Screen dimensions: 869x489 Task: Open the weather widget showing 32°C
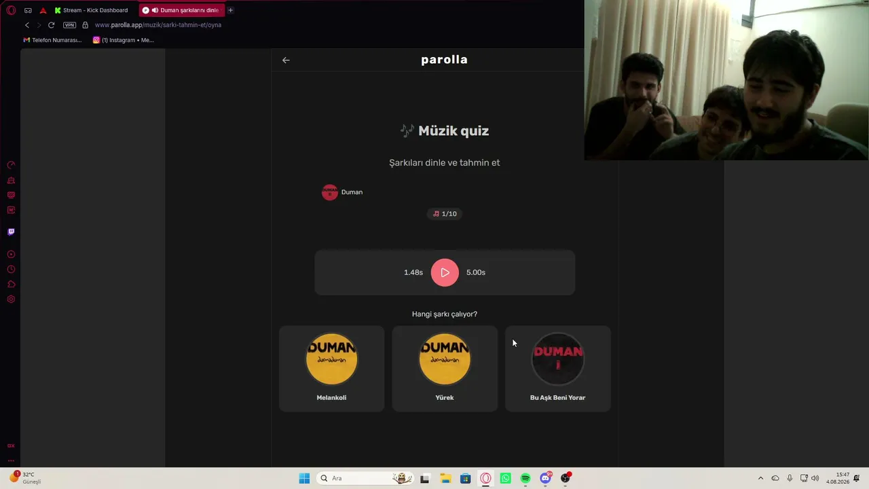click(25, 478)
